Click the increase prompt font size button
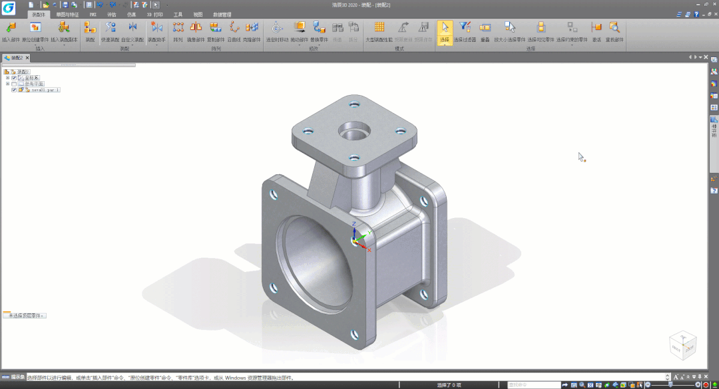The width and height of the screenshot is (719, 389). pyautogui.click(x=676, y=376)
